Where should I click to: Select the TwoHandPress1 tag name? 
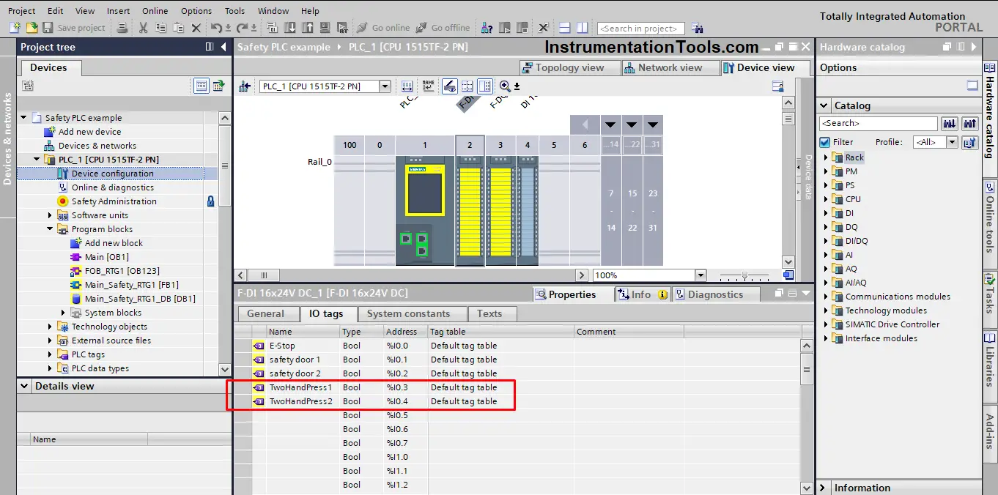(300, 387)
